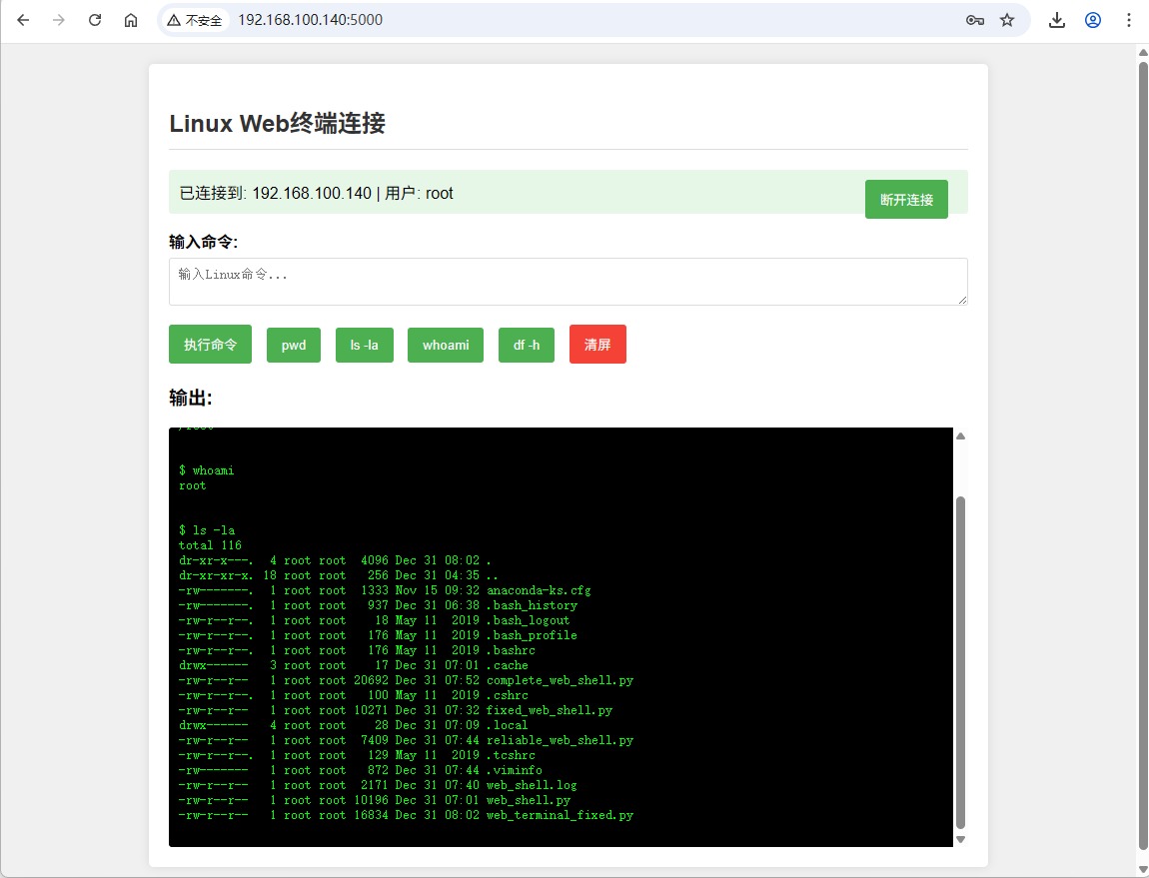The width and height of the screenshot is (1149, 878).
Task: Click the address bar URL 192.168.100.140:5000
Action: pos(310,20)
